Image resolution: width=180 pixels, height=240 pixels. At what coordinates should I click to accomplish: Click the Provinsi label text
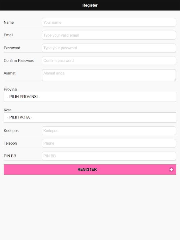(10, 89)
